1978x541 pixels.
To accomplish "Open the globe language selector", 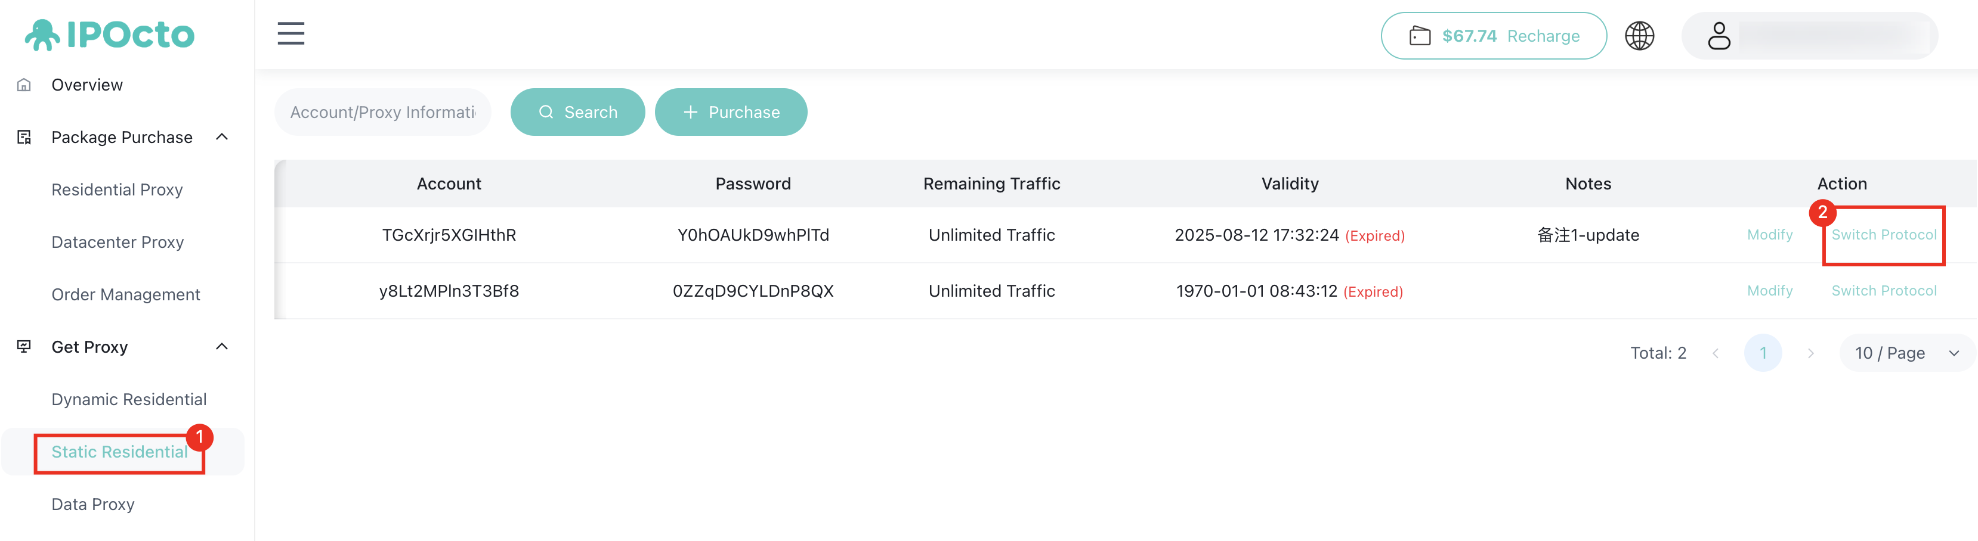I will coord(1639,35).
